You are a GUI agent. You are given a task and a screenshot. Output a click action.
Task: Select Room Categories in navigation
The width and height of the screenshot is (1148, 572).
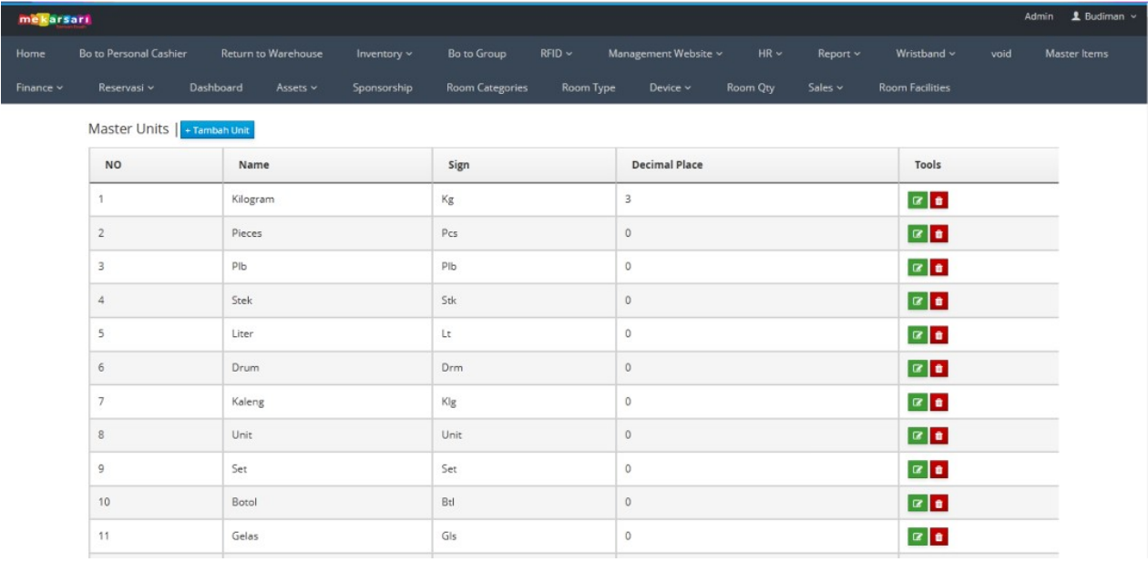[x=487, y=87]
